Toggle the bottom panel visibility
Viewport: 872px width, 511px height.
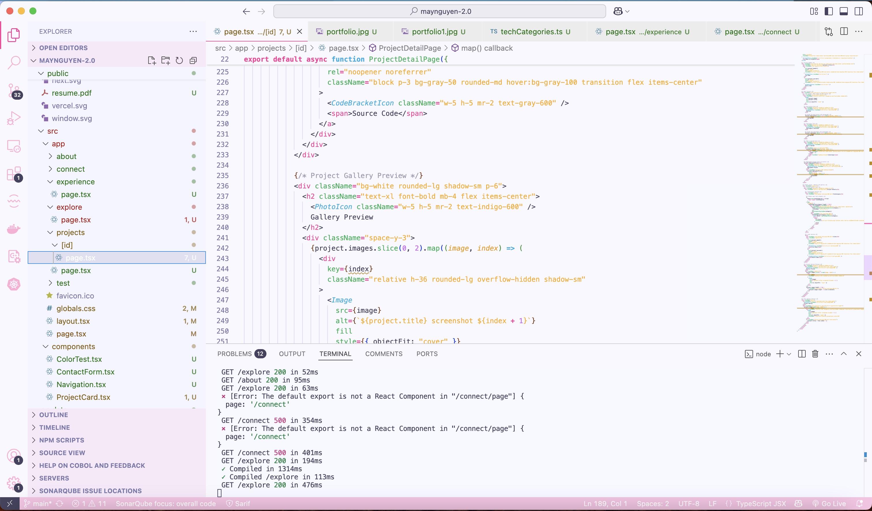(x=844, y=11)
